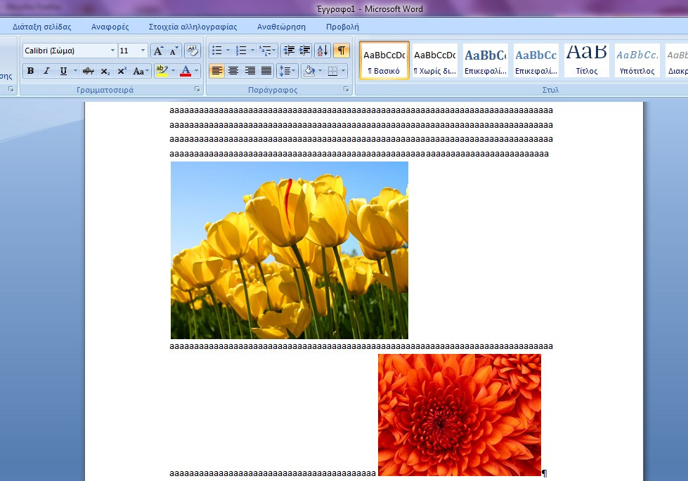688x481 pixels.
Task: Start a bulleted list
Action: (216, 51)
